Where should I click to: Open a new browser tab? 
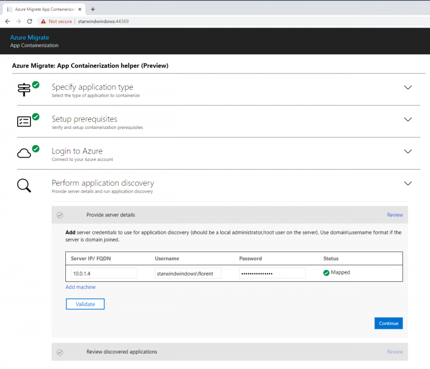[x=93, y=9]
